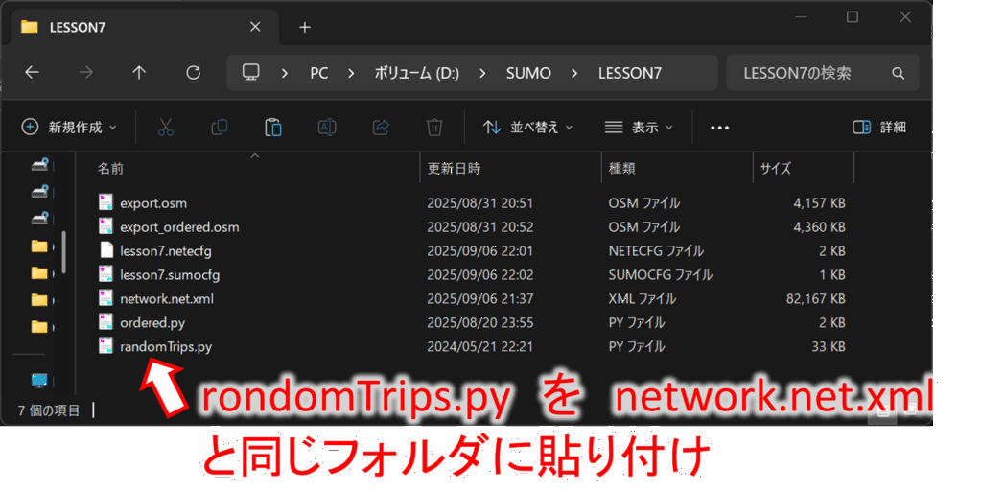Select the network.net.xml file icon

tap(105, 298)
